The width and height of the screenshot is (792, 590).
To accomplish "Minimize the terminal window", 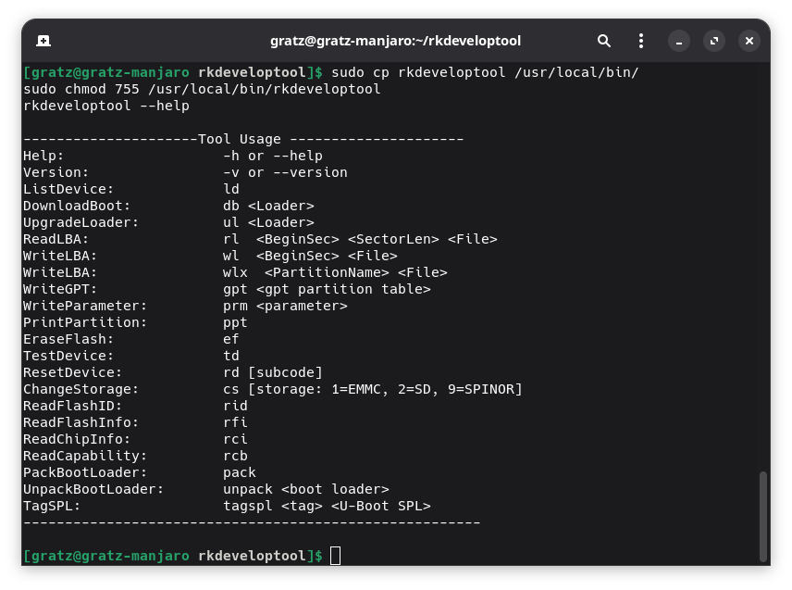I will click(678, 41).
